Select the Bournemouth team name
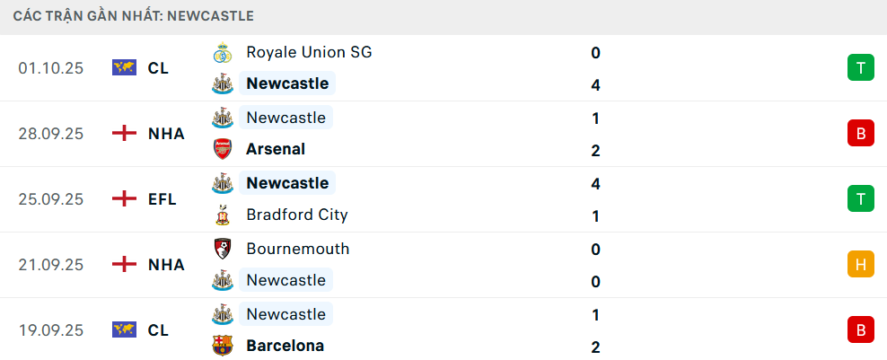Viewport: 887px width, 360px height. click(x=298, y=249)
